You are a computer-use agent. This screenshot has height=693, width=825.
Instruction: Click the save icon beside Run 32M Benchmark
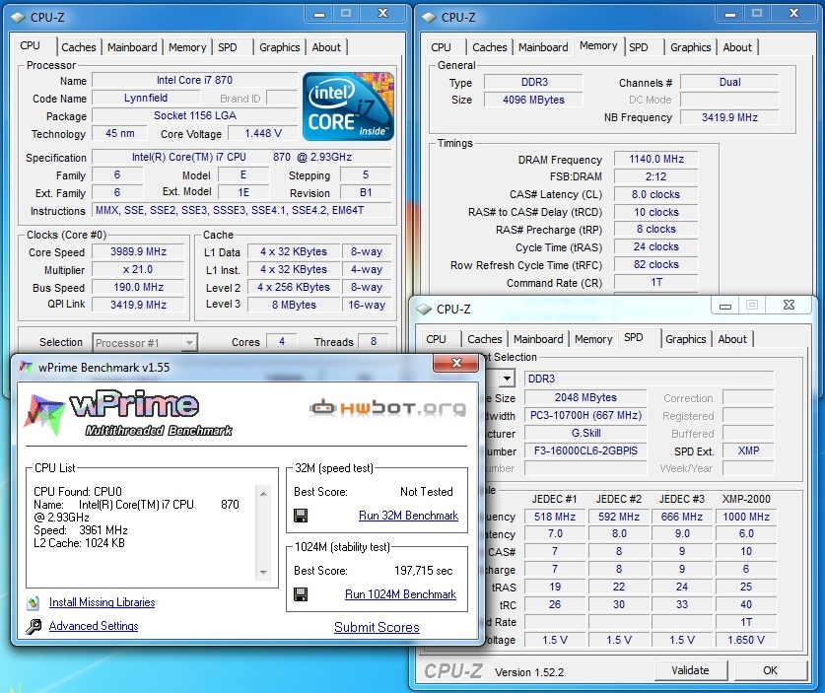point(301,516)
